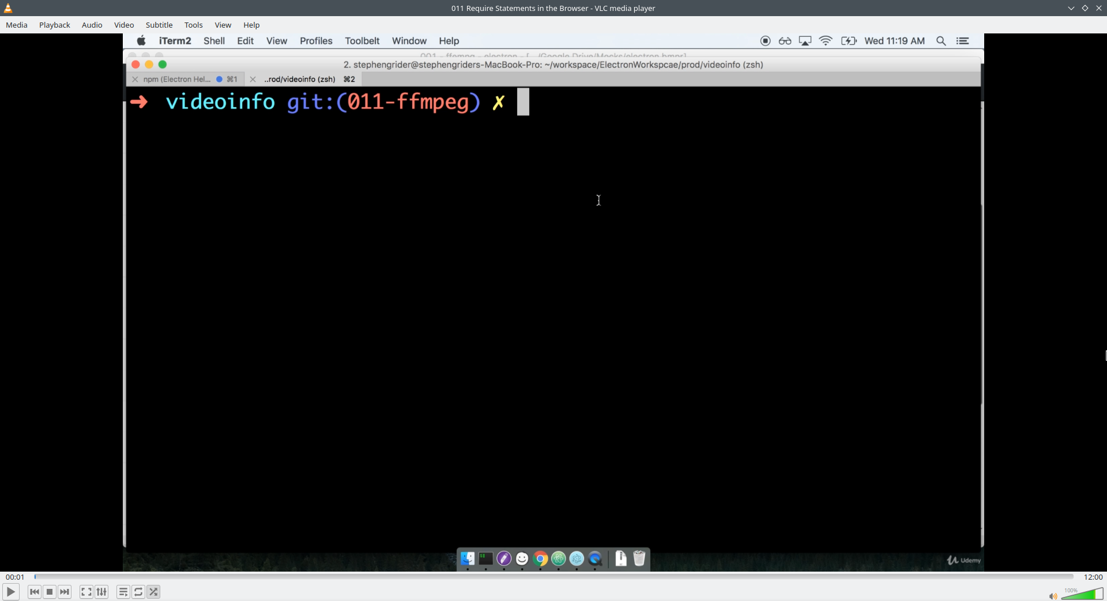
Task: Open the Wi-Fi status icon
Action: point(826,41)
